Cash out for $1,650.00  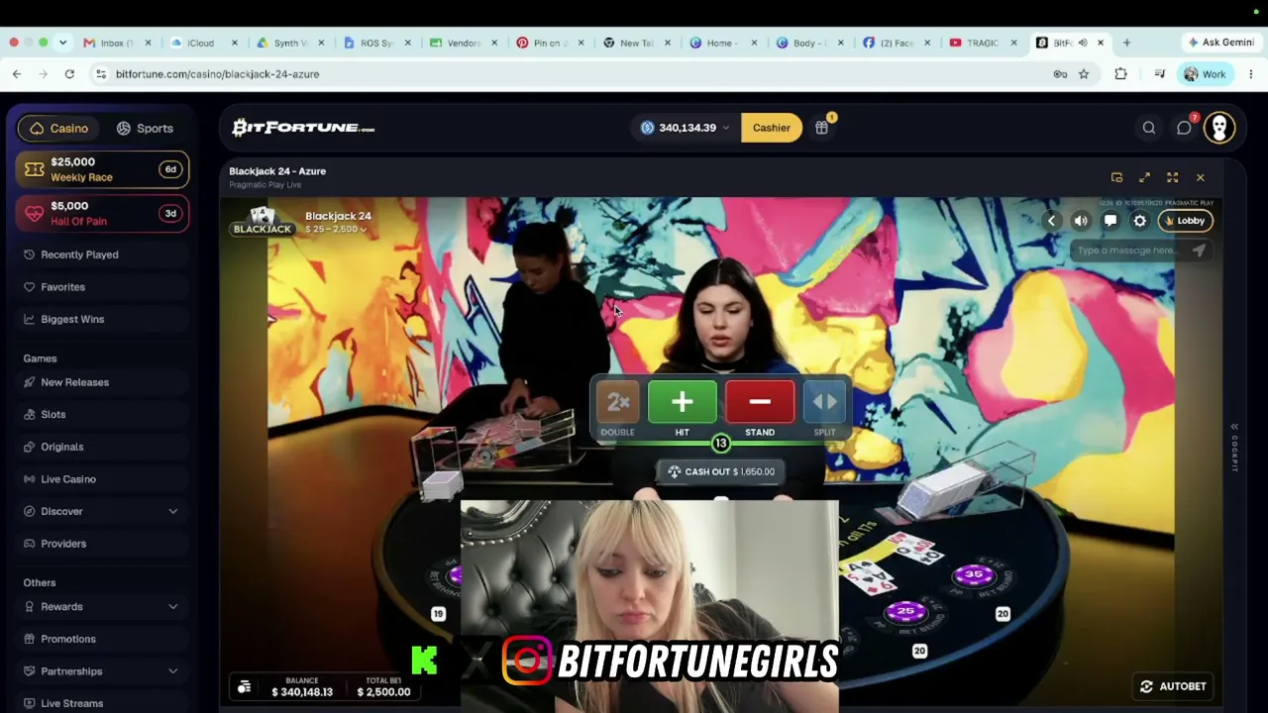click(x=720, y=471)
